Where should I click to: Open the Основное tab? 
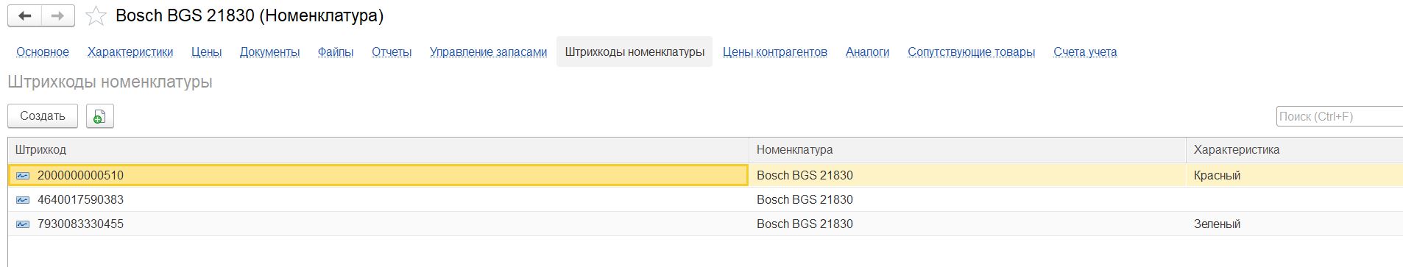point(43,52)
